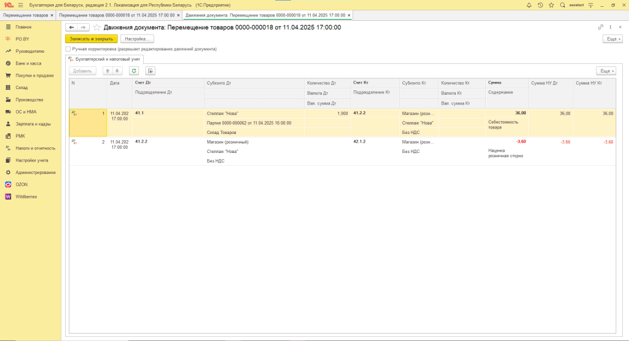Click the Настройка... button

click(137, 38)
